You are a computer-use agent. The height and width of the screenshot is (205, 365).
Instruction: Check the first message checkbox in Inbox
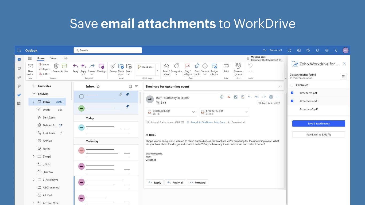(81, 96)
